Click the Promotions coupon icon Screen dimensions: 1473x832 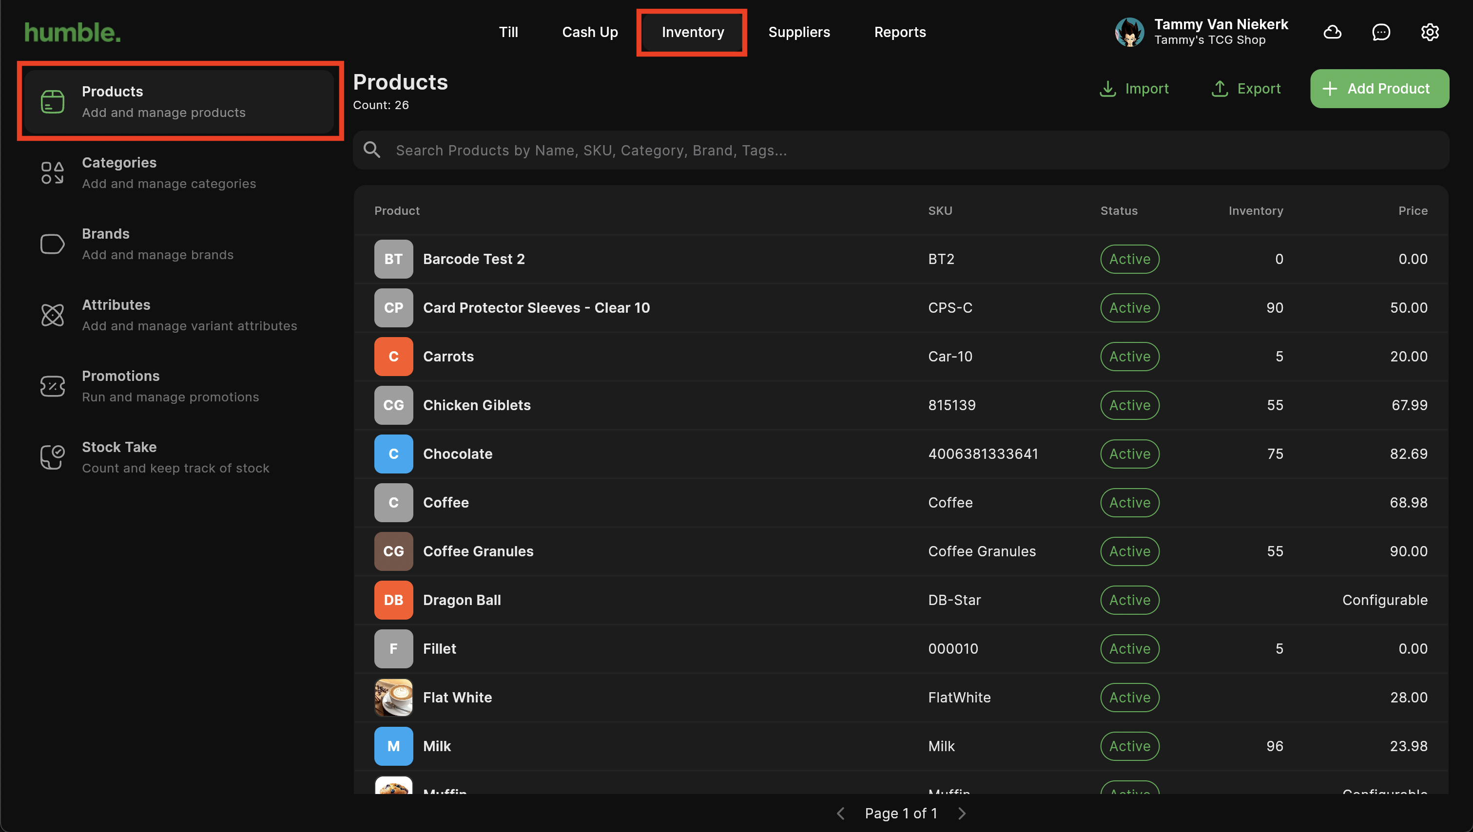point(52,386)
